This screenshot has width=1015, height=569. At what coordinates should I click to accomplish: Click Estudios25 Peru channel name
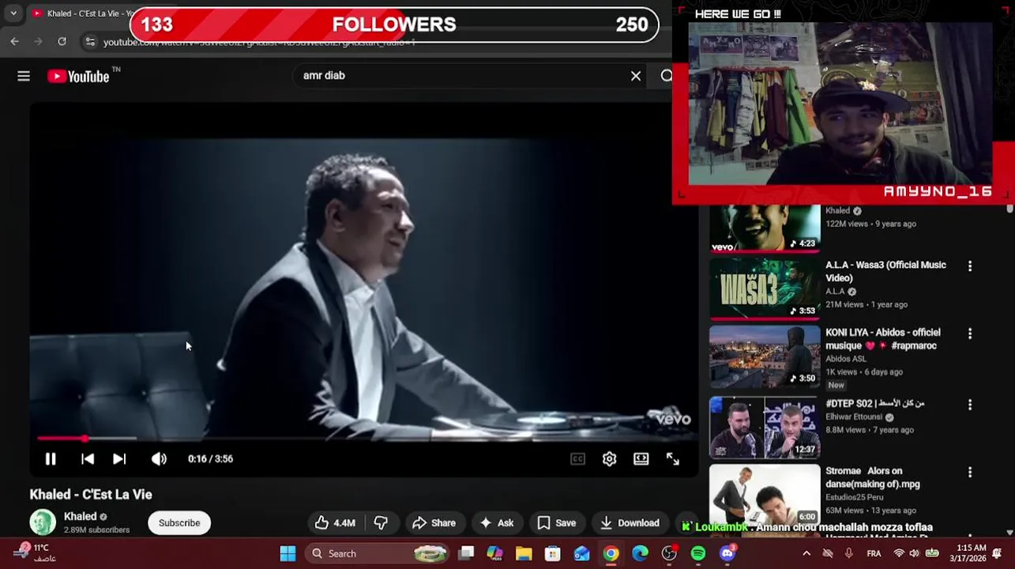(x=855, y=497)
